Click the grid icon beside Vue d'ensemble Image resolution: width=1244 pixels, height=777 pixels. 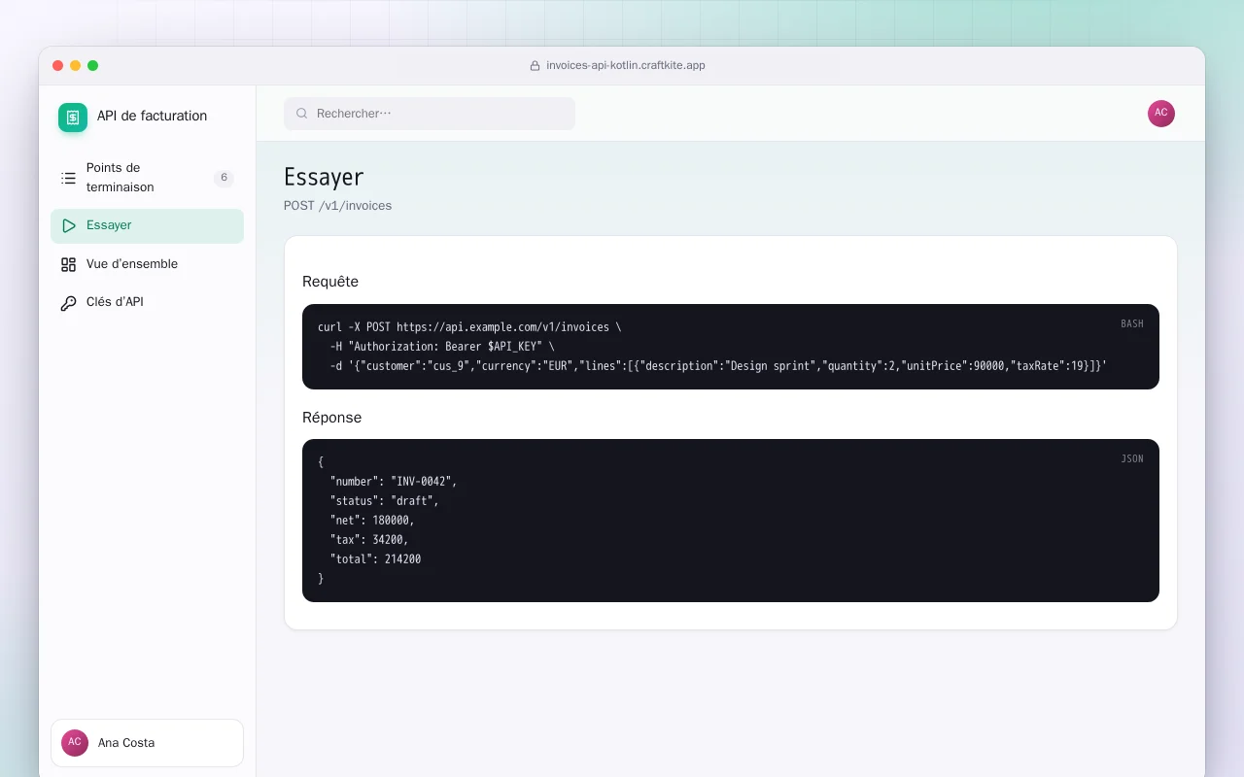68,264
